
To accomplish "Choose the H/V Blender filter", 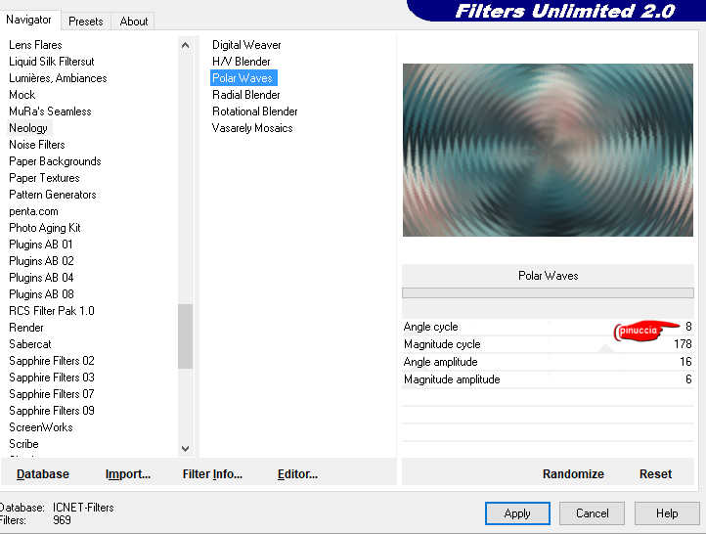I will tap(242, 62).
